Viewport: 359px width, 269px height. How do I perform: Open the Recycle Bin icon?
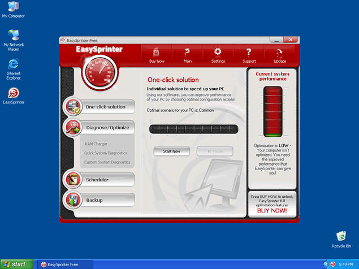pos(341,237)
